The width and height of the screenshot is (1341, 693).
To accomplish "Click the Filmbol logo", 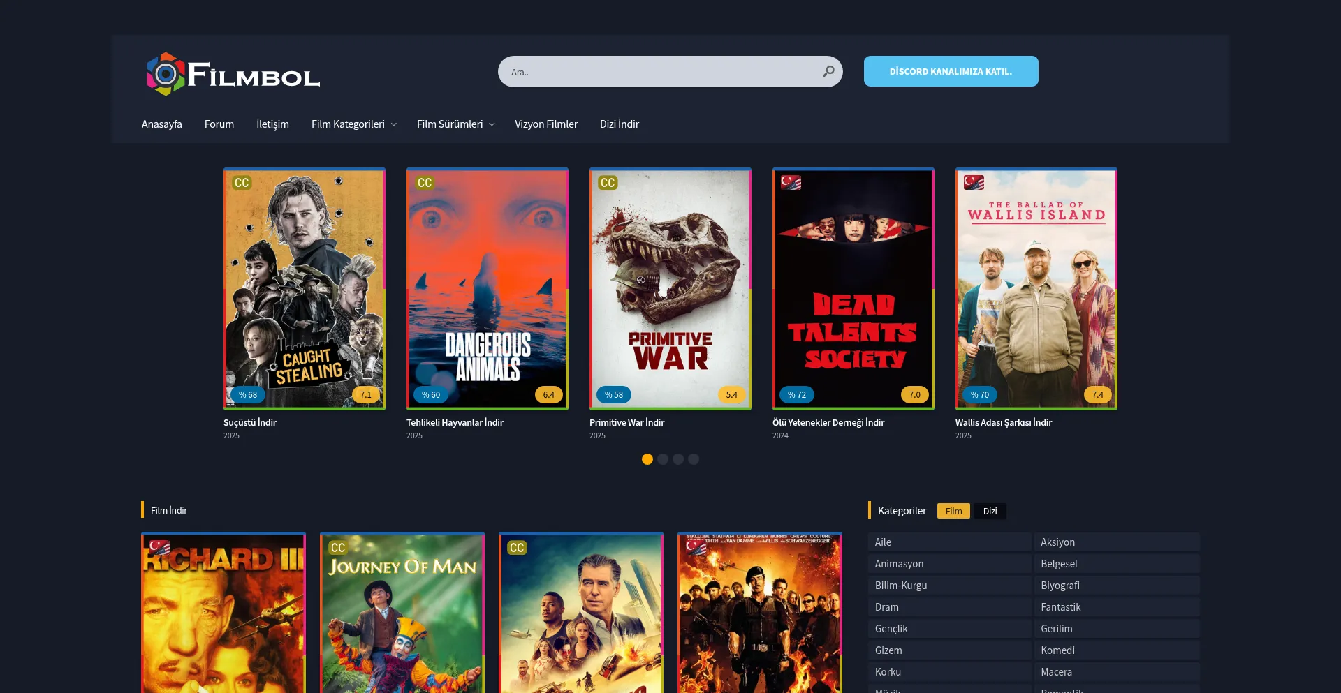I will tap(233, 74).
